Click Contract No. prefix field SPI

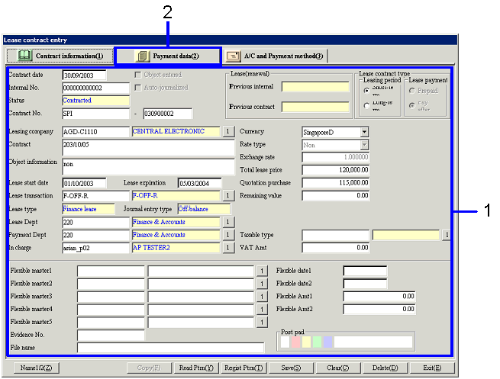coord(96,114)
